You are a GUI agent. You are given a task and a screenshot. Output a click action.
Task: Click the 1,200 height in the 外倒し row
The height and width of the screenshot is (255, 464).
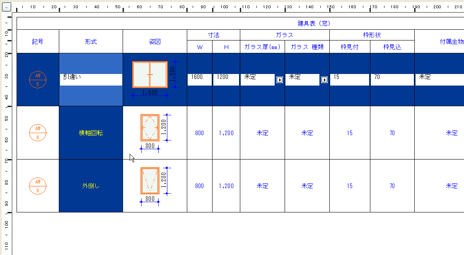(226, 186)
